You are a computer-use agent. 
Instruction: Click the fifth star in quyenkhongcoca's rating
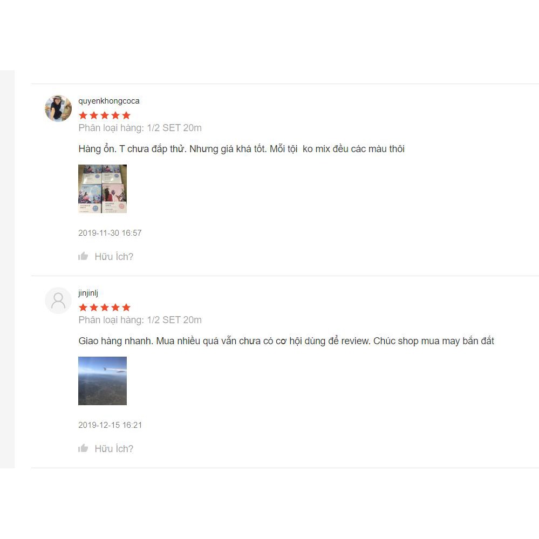126,115
